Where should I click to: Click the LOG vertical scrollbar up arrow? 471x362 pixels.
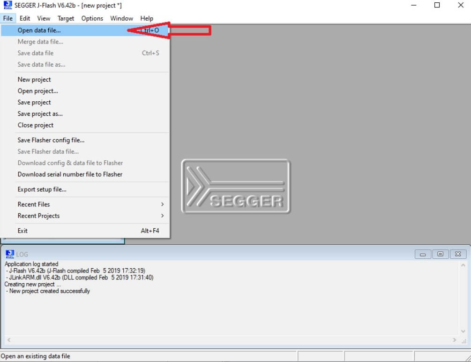click(463, 265)
